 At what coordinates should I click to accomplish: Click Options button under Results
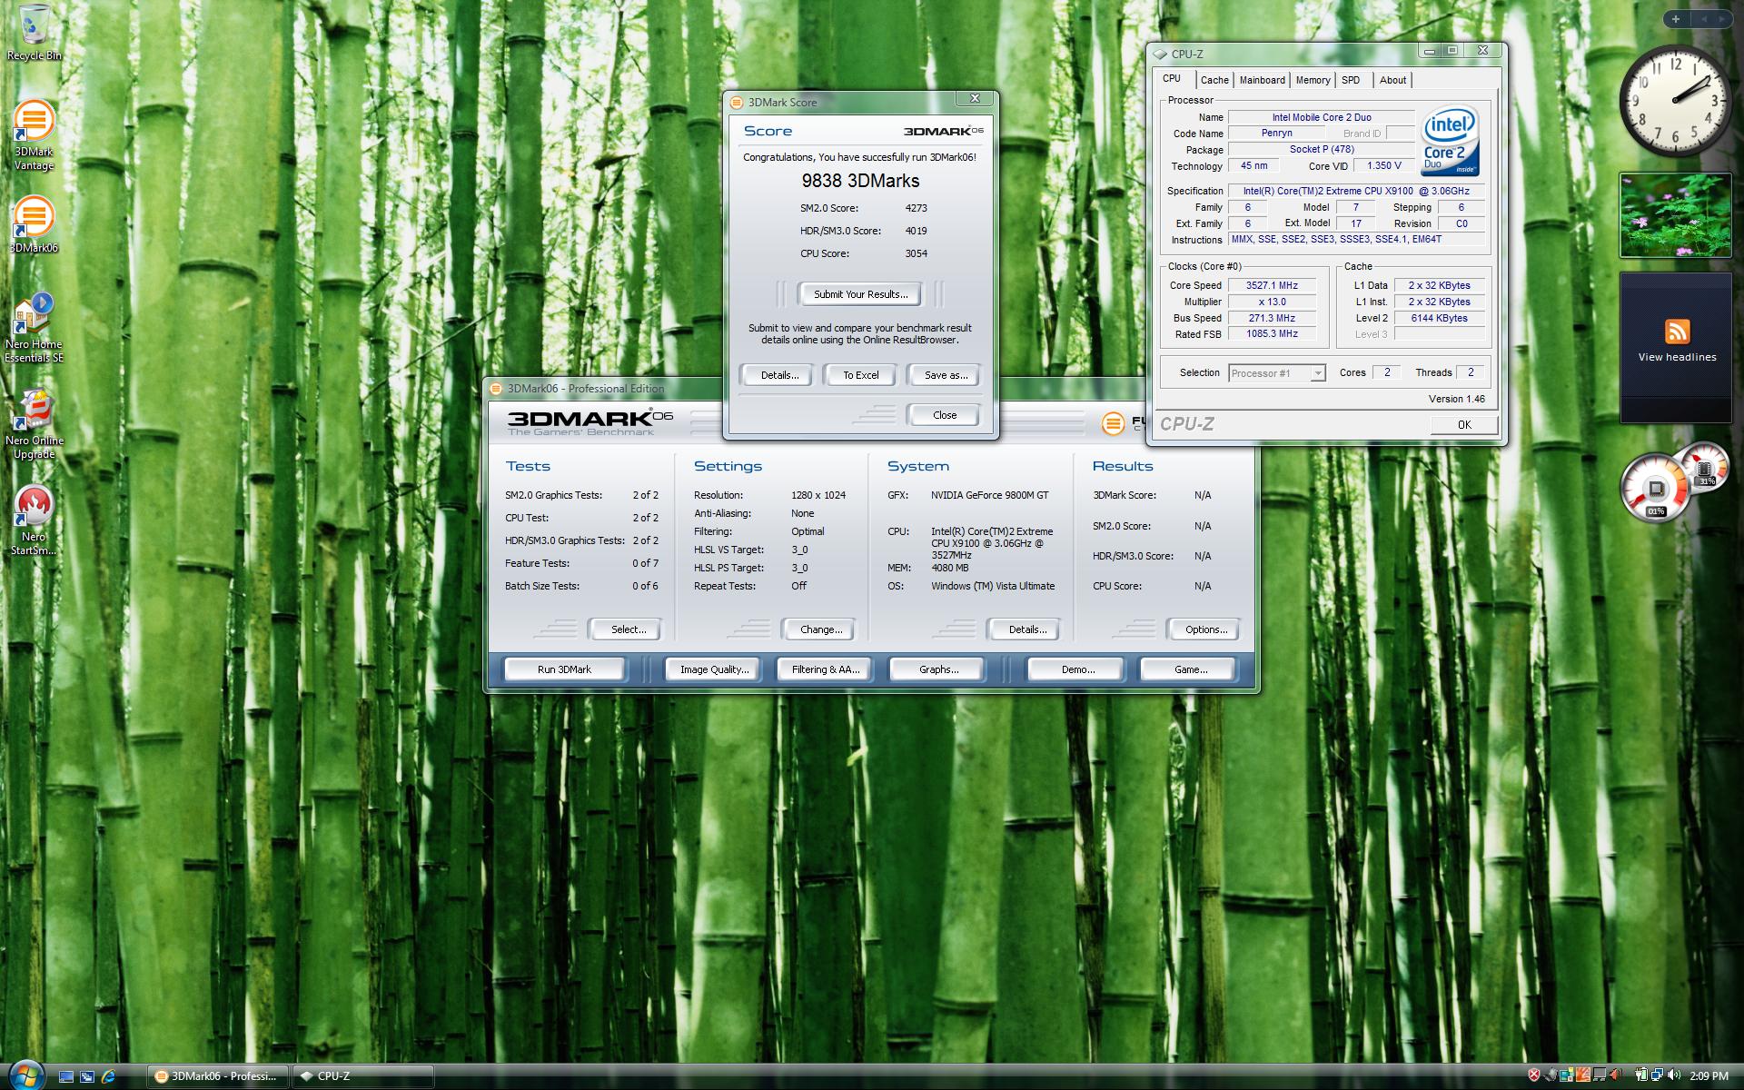1205,629
